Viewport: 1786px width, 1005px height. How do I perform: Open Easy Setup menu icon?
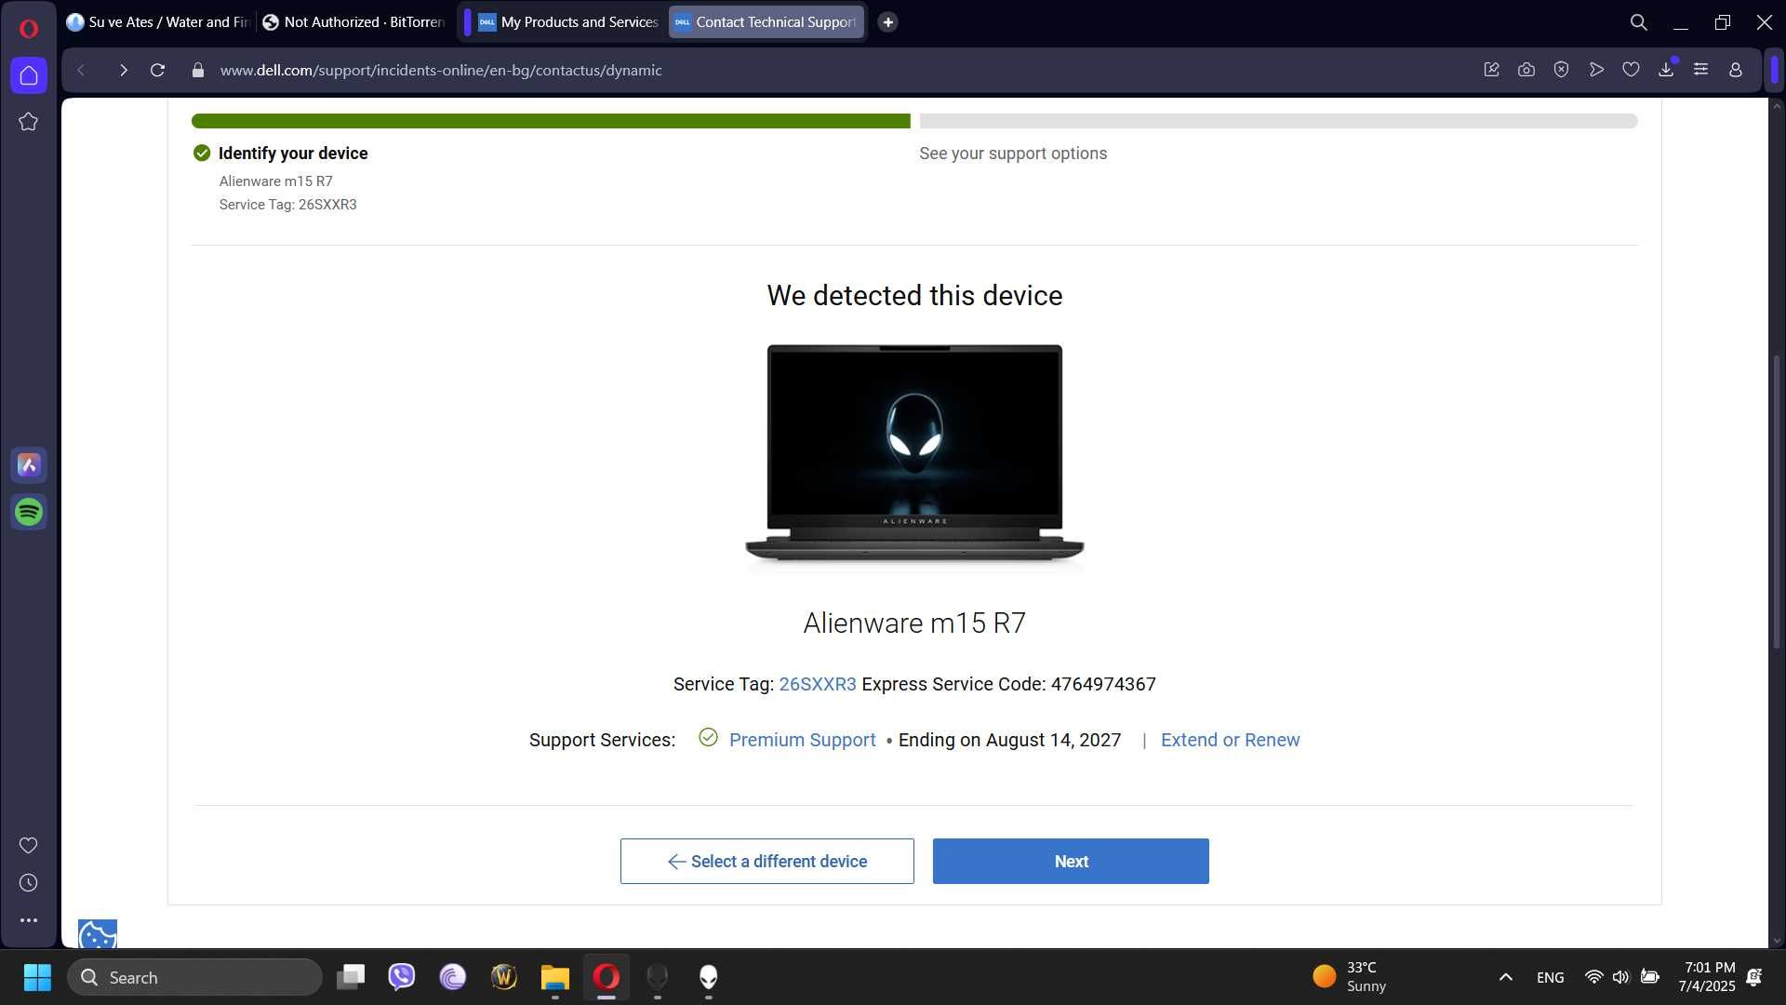(x=1700, y=70)
